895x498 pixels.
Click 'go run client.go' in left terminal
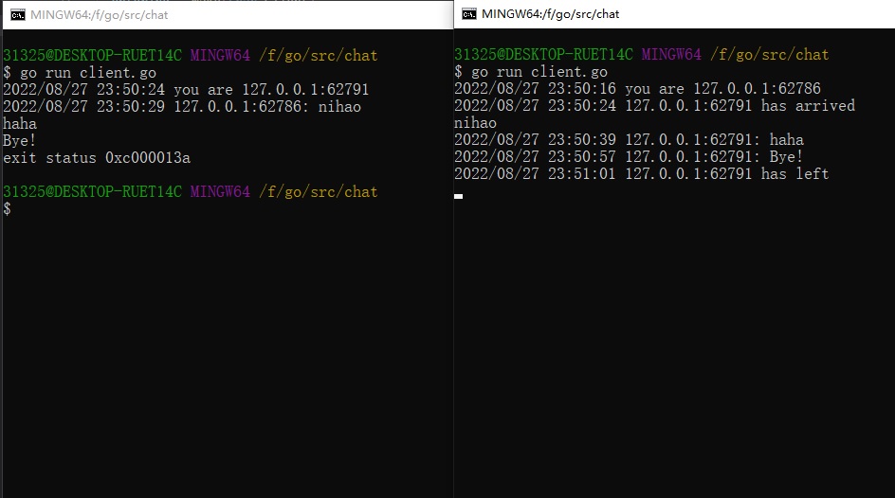88,73
